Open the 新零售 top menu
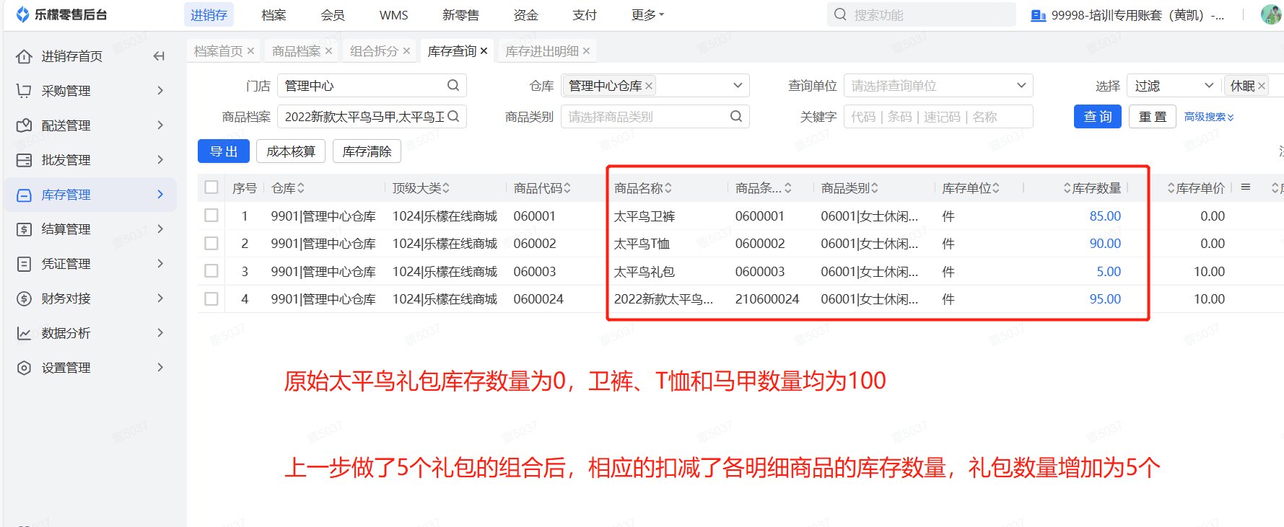Viewport: 1284px width, 527px height. (460, 15)
